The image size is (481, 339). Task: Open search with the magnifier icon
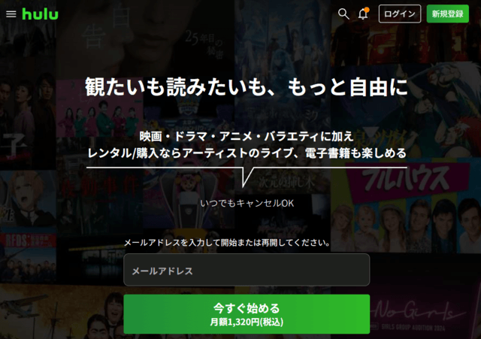point(343,14)
